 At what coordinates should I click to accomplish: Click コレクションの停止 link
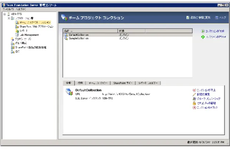(206, 90)
